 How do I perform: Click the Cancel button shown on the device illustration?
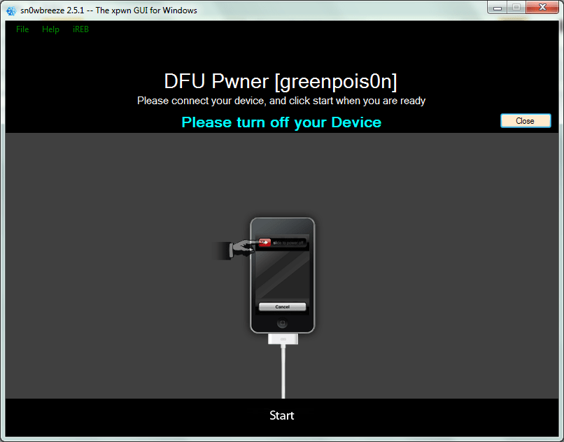pyautogui.click(x=283, y=307)
